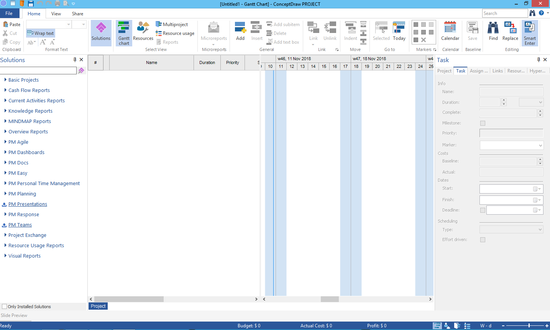The height and width of the screenshot is (330, 550).
Task: Click the Indent icon
Action: tap(351, 28)
